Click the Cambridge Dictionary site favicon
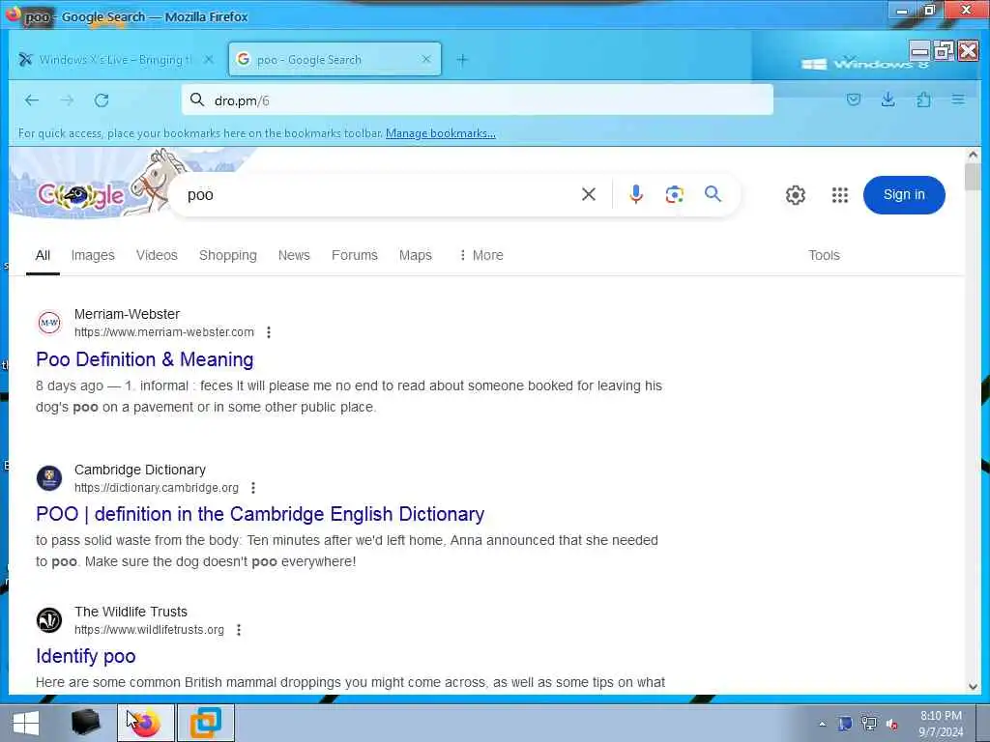The width and height of the screenshot is (990, 742). pyautogui.click(x=49, y=478)
